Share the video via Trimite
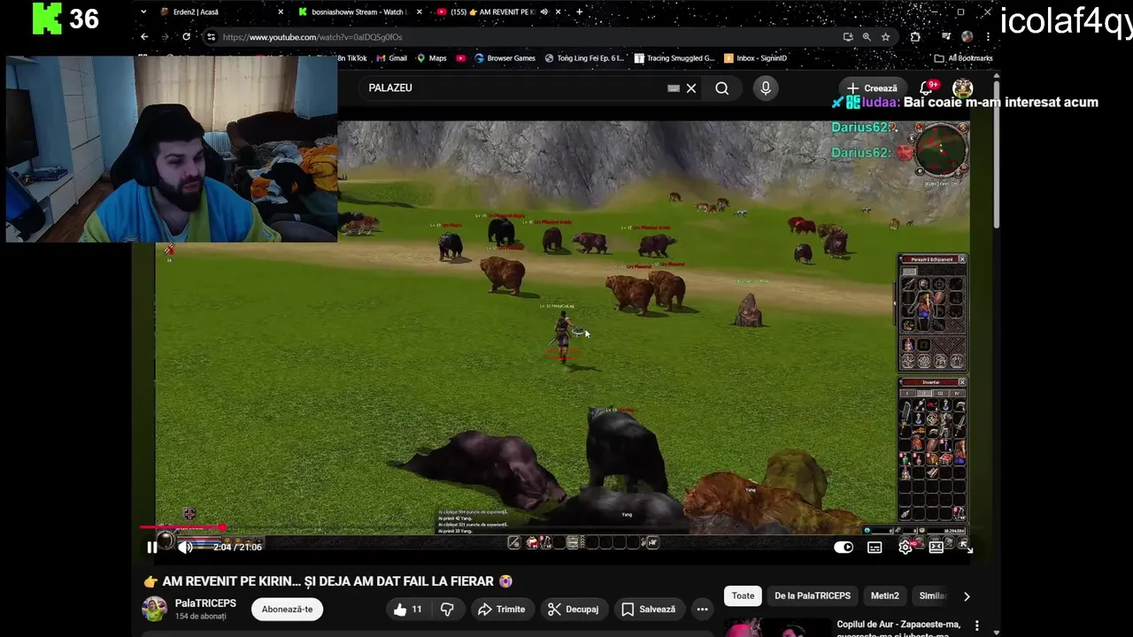The width and height of the screenshot is (1133, 637). click(501, 609)
